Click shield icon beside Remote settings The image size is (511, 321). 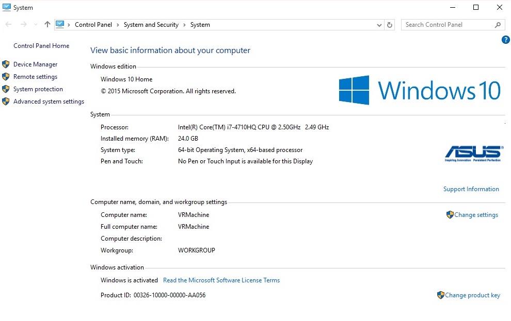(x=6, y=76)
